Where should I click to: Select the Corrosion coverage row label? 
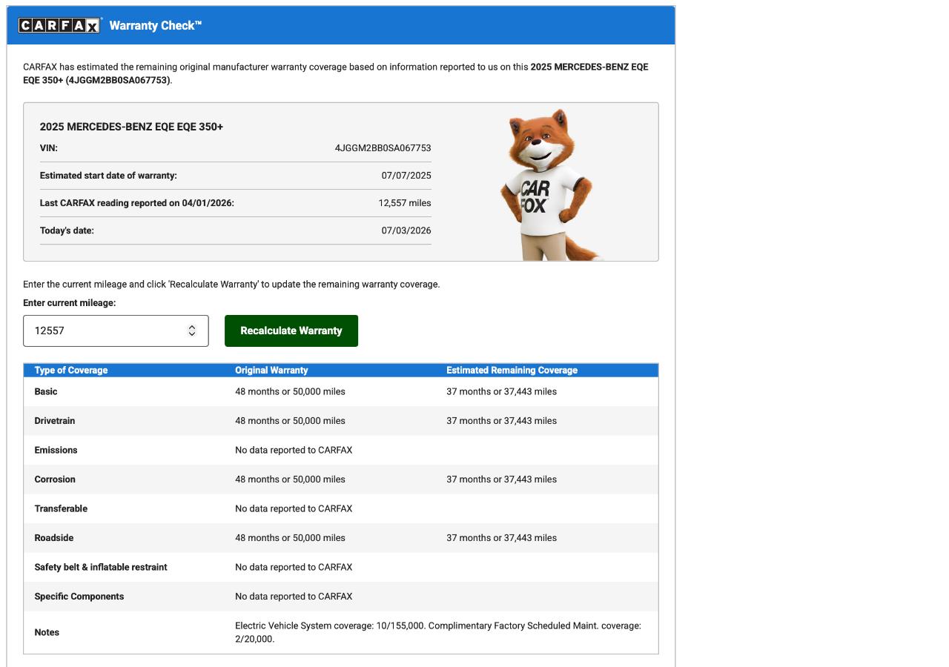click(x=55, y=479)
